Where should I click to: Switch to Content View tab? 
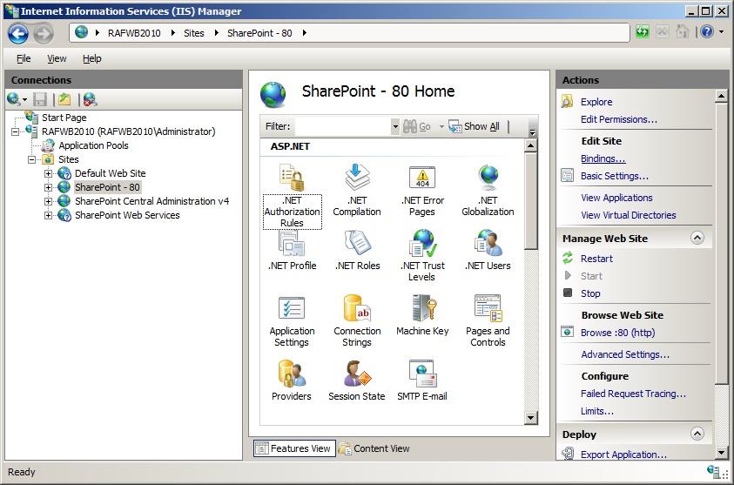tap(374, 448)
